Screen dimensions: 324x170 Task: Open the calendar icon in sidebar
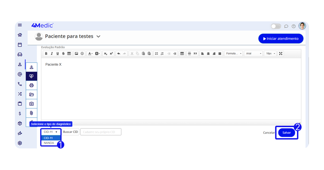click(x=20, y=45)
